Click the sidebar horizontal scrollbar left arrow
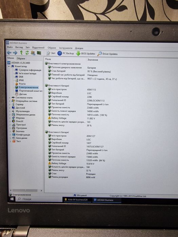178x237 pixels. tap(11, 190)
